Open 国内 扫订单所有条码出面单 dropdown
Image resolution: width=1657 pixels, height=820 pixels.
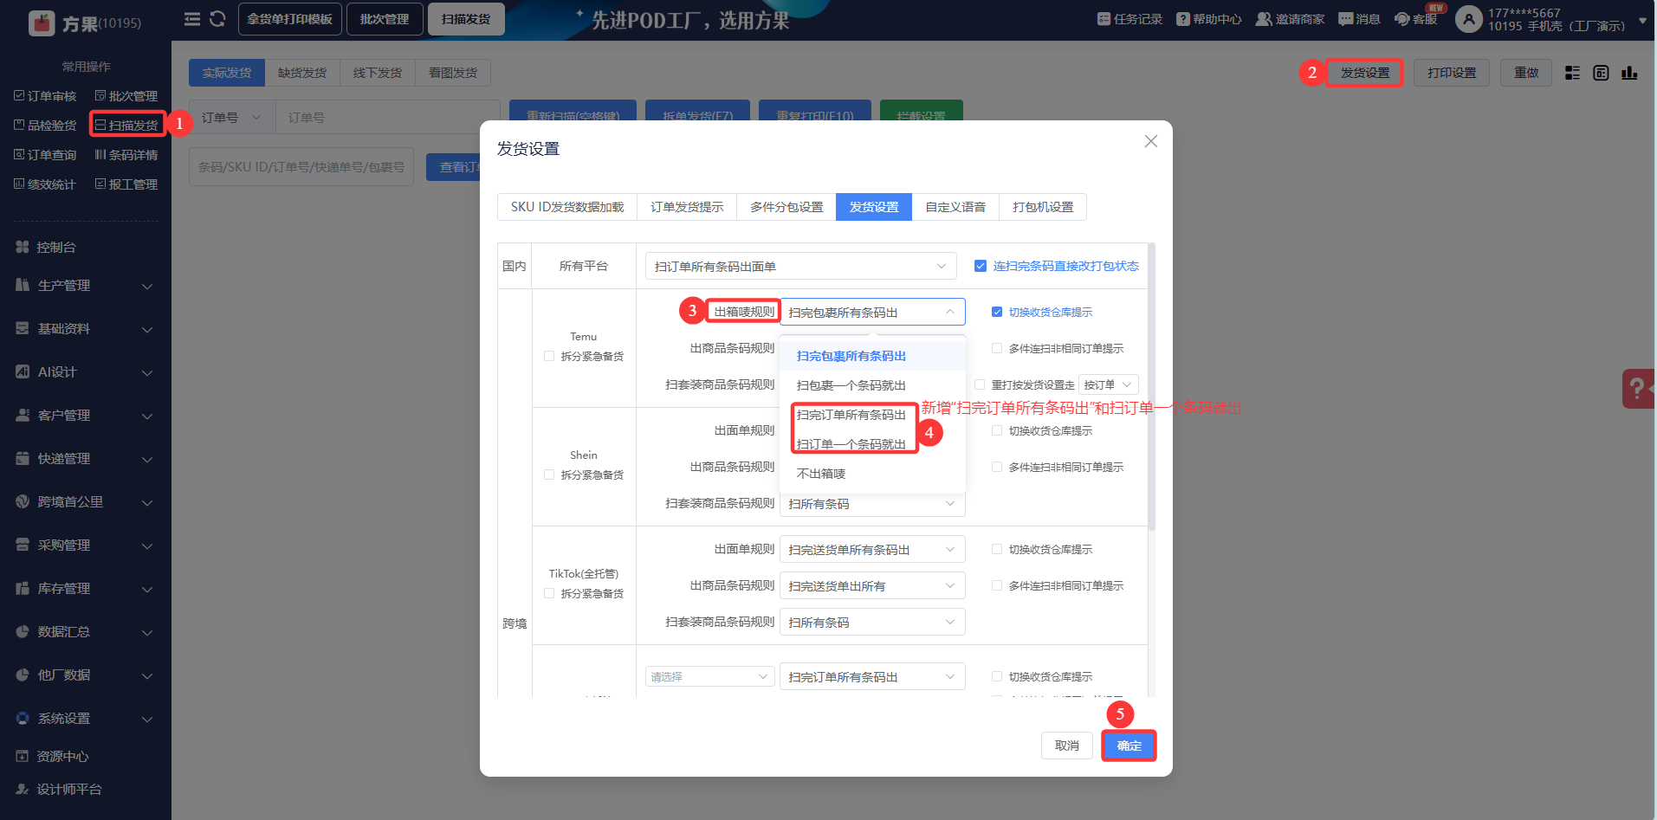point(800,266)
